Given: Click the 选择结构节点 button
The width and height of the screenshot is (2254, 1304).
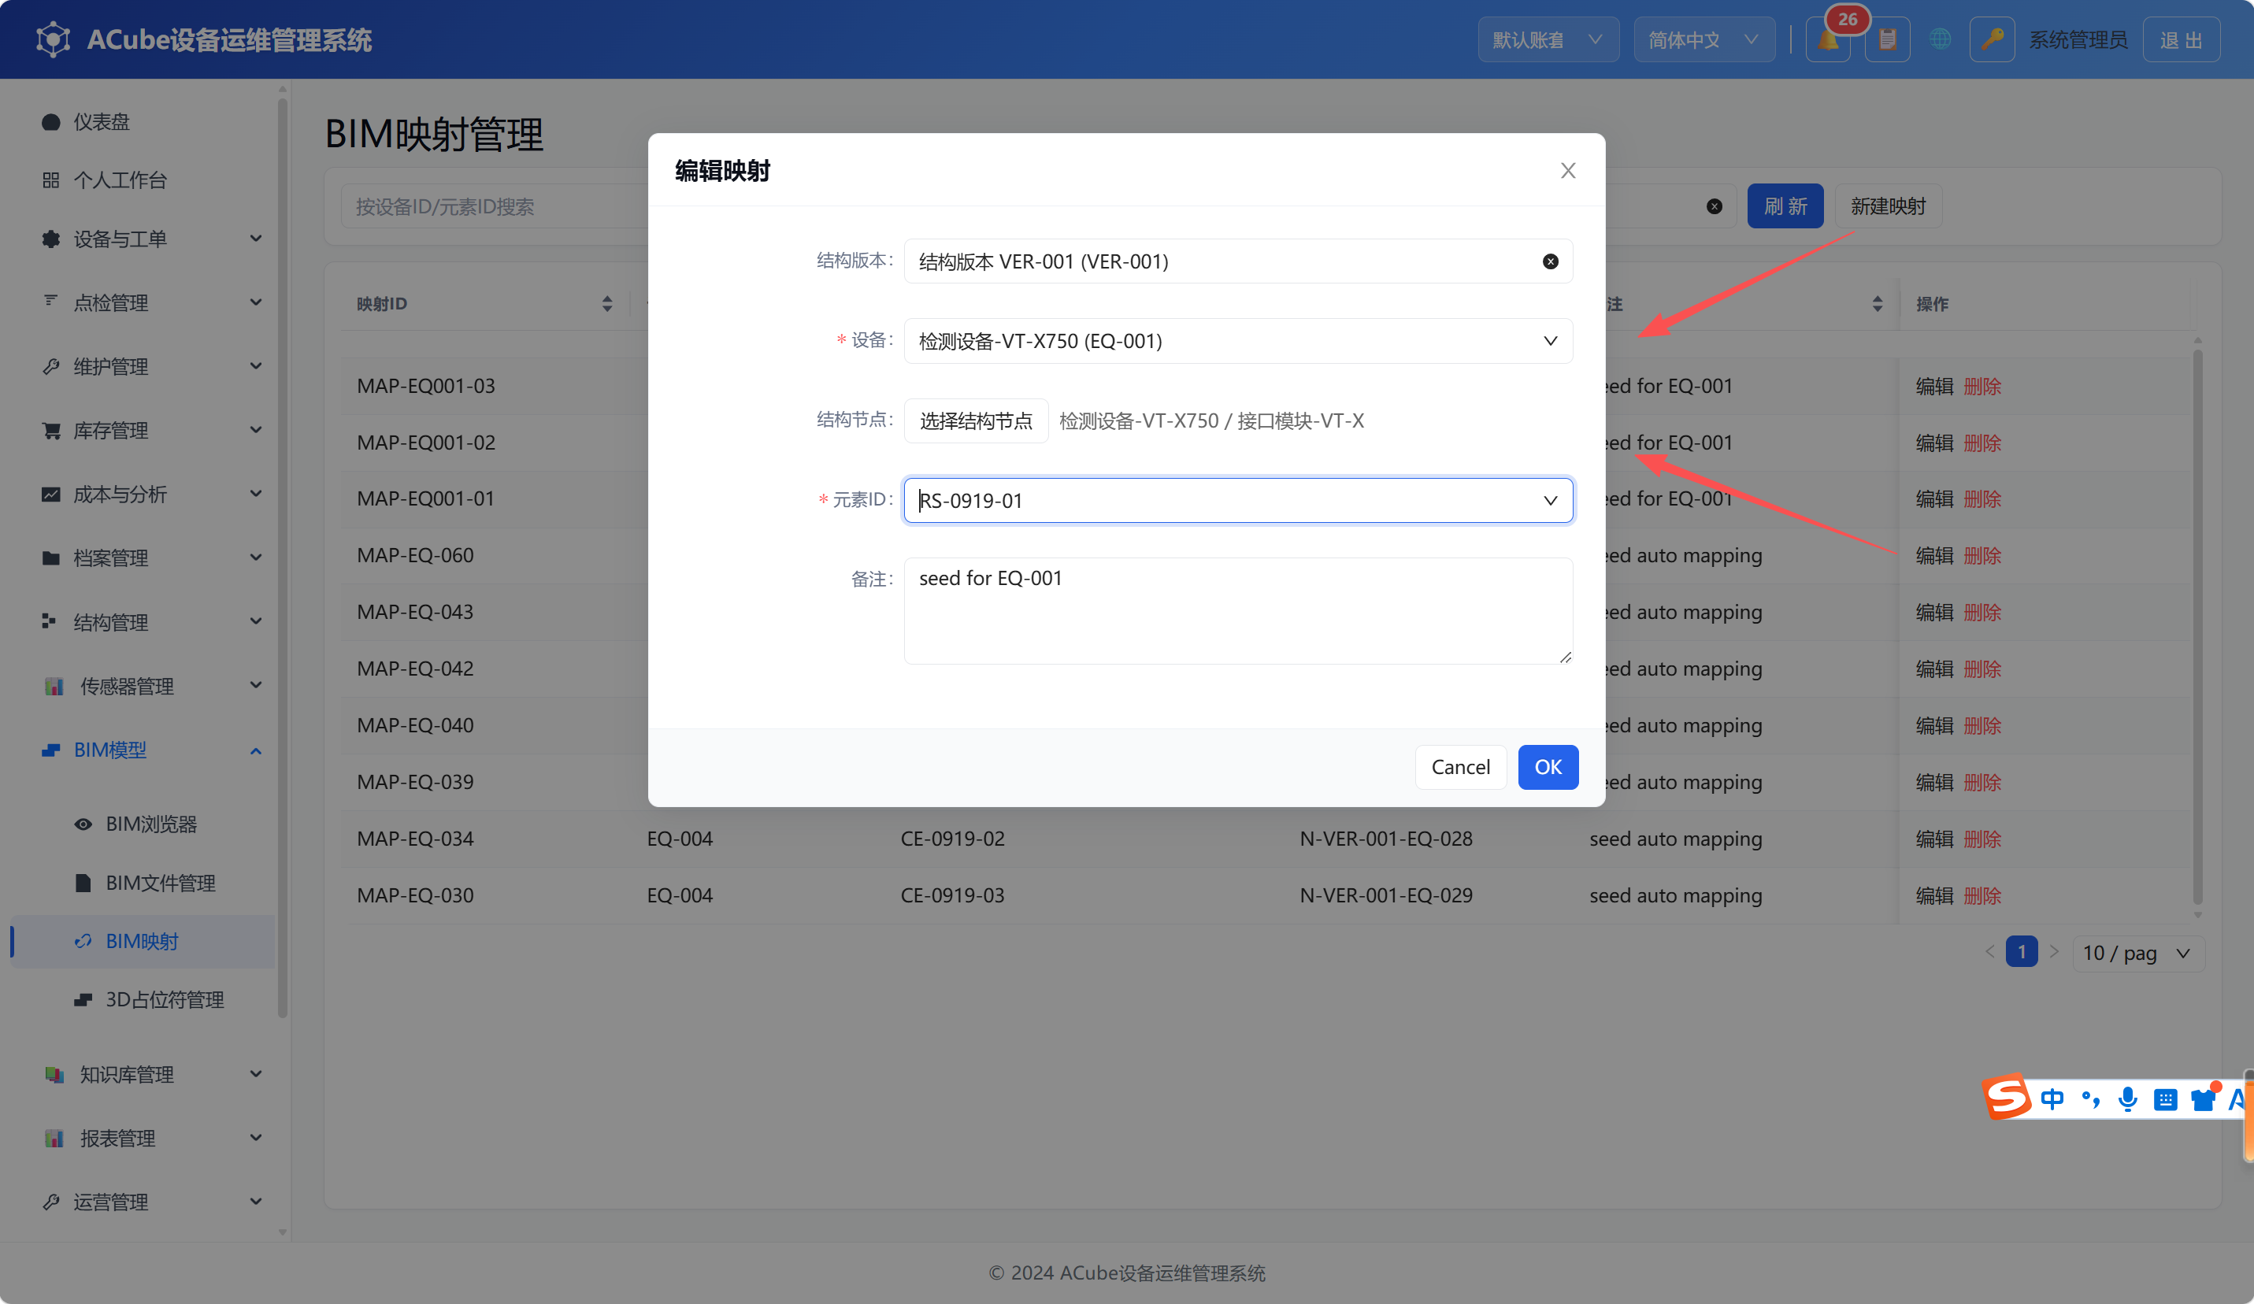Looking at the screenshot, I should [976, 420].
